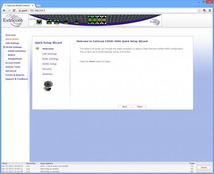214x174 pixels.
Task: Click the wizard hat icon
Action: pos(48,86)
